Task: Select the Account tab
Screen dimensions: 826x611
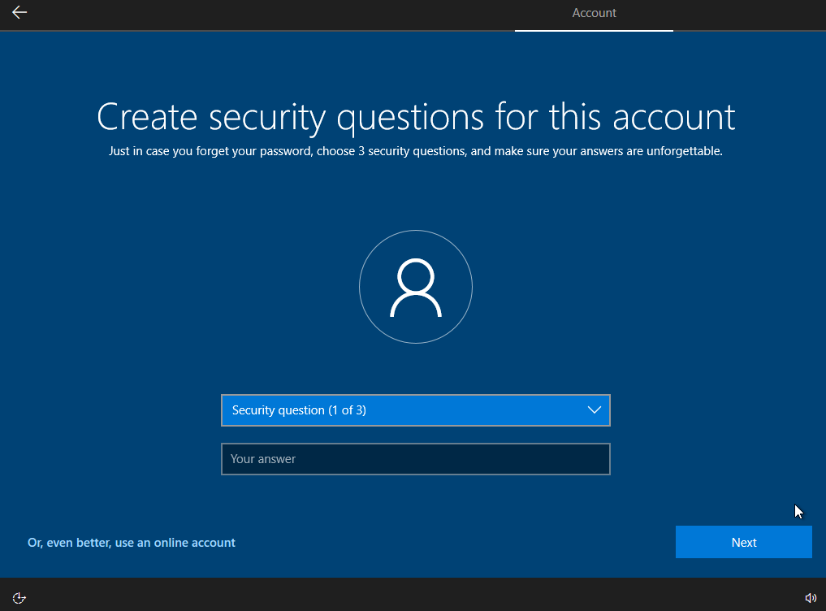Action: [x=594, y=13]
